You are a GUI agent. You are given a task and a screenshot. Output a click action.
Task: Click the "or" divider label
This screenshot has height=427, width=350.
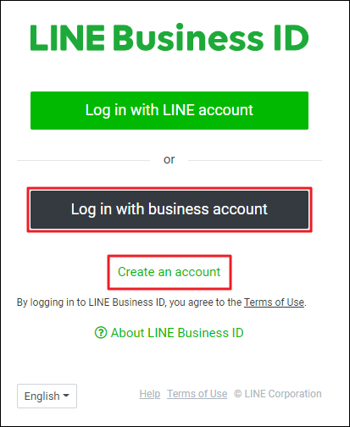pyautogui.click(x=169, y=160)
